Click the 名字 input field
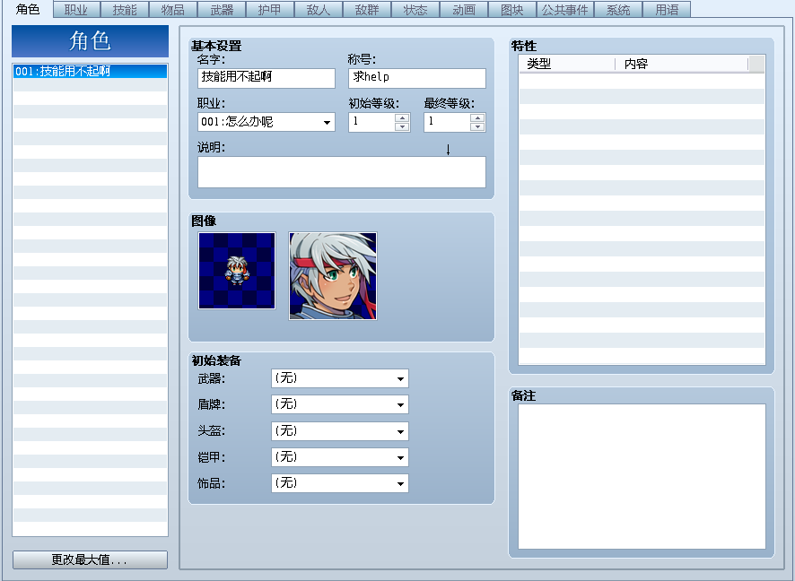795x581 pixels. tap(266, 78)
